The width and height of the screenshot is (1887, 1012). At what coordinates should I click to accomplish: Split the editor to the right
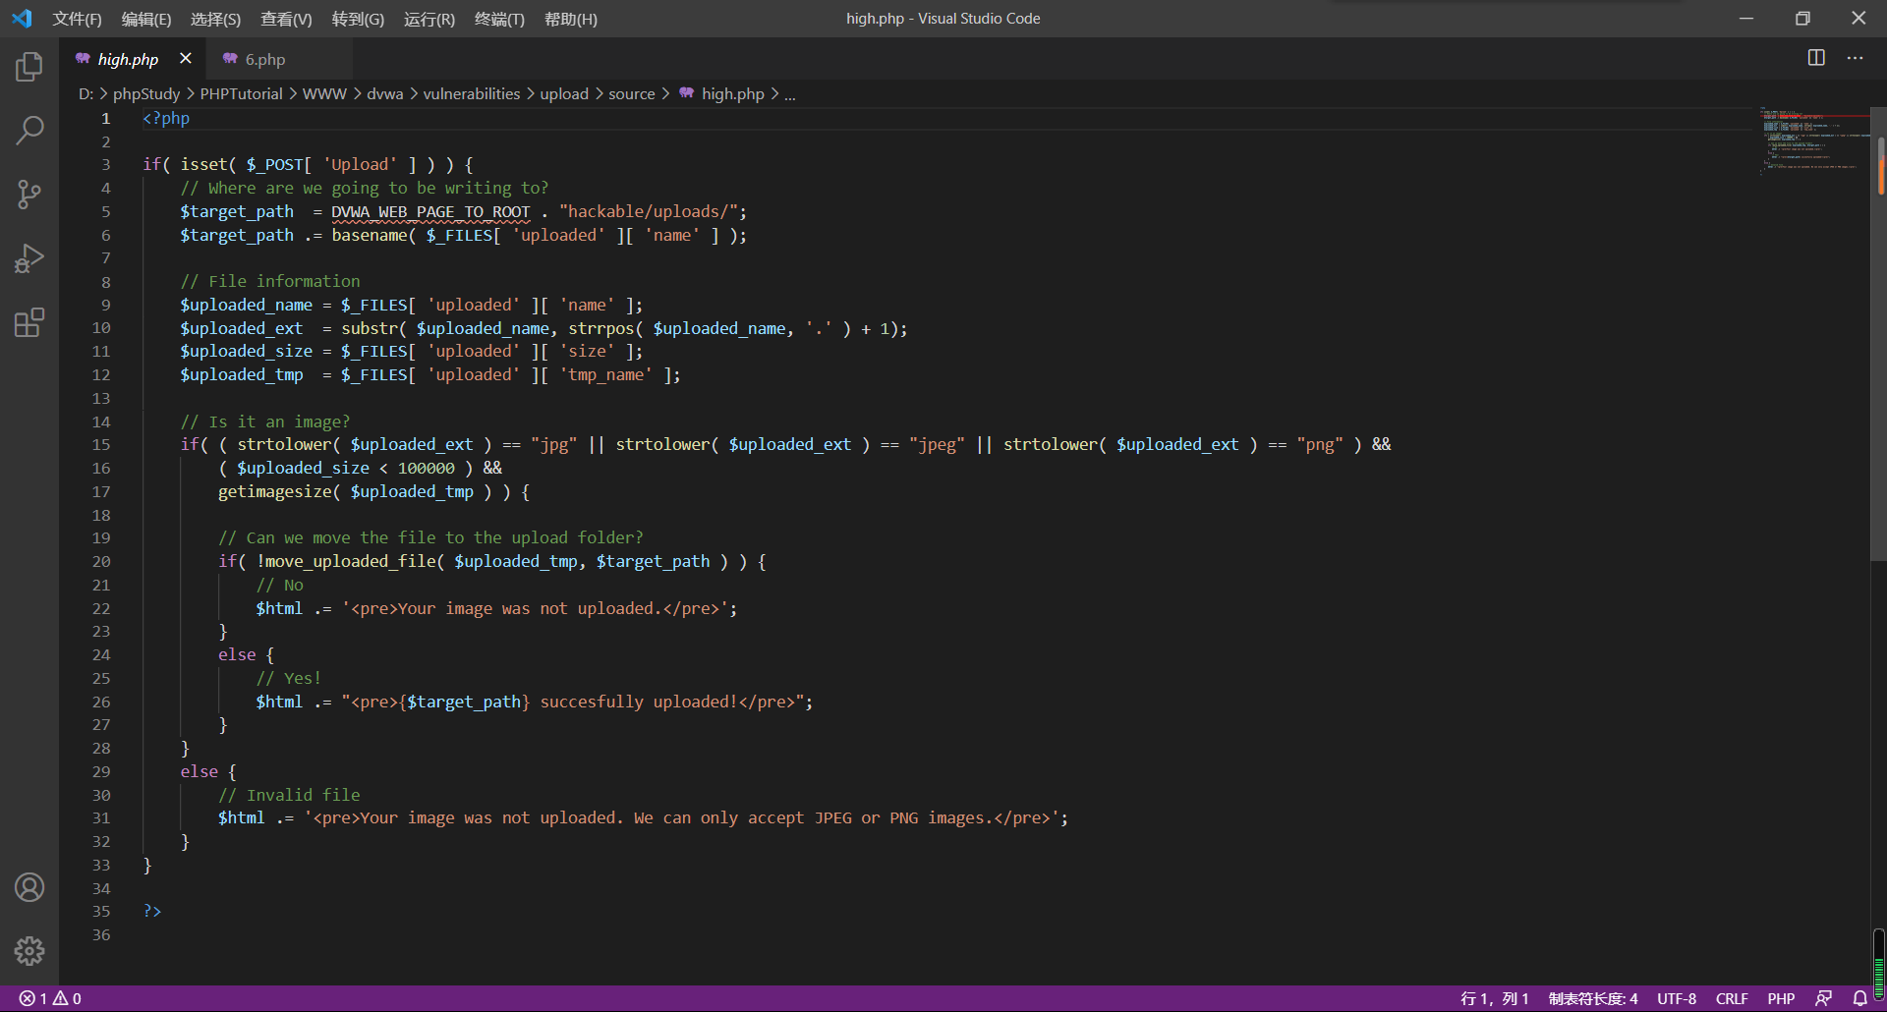(1816, 58)
